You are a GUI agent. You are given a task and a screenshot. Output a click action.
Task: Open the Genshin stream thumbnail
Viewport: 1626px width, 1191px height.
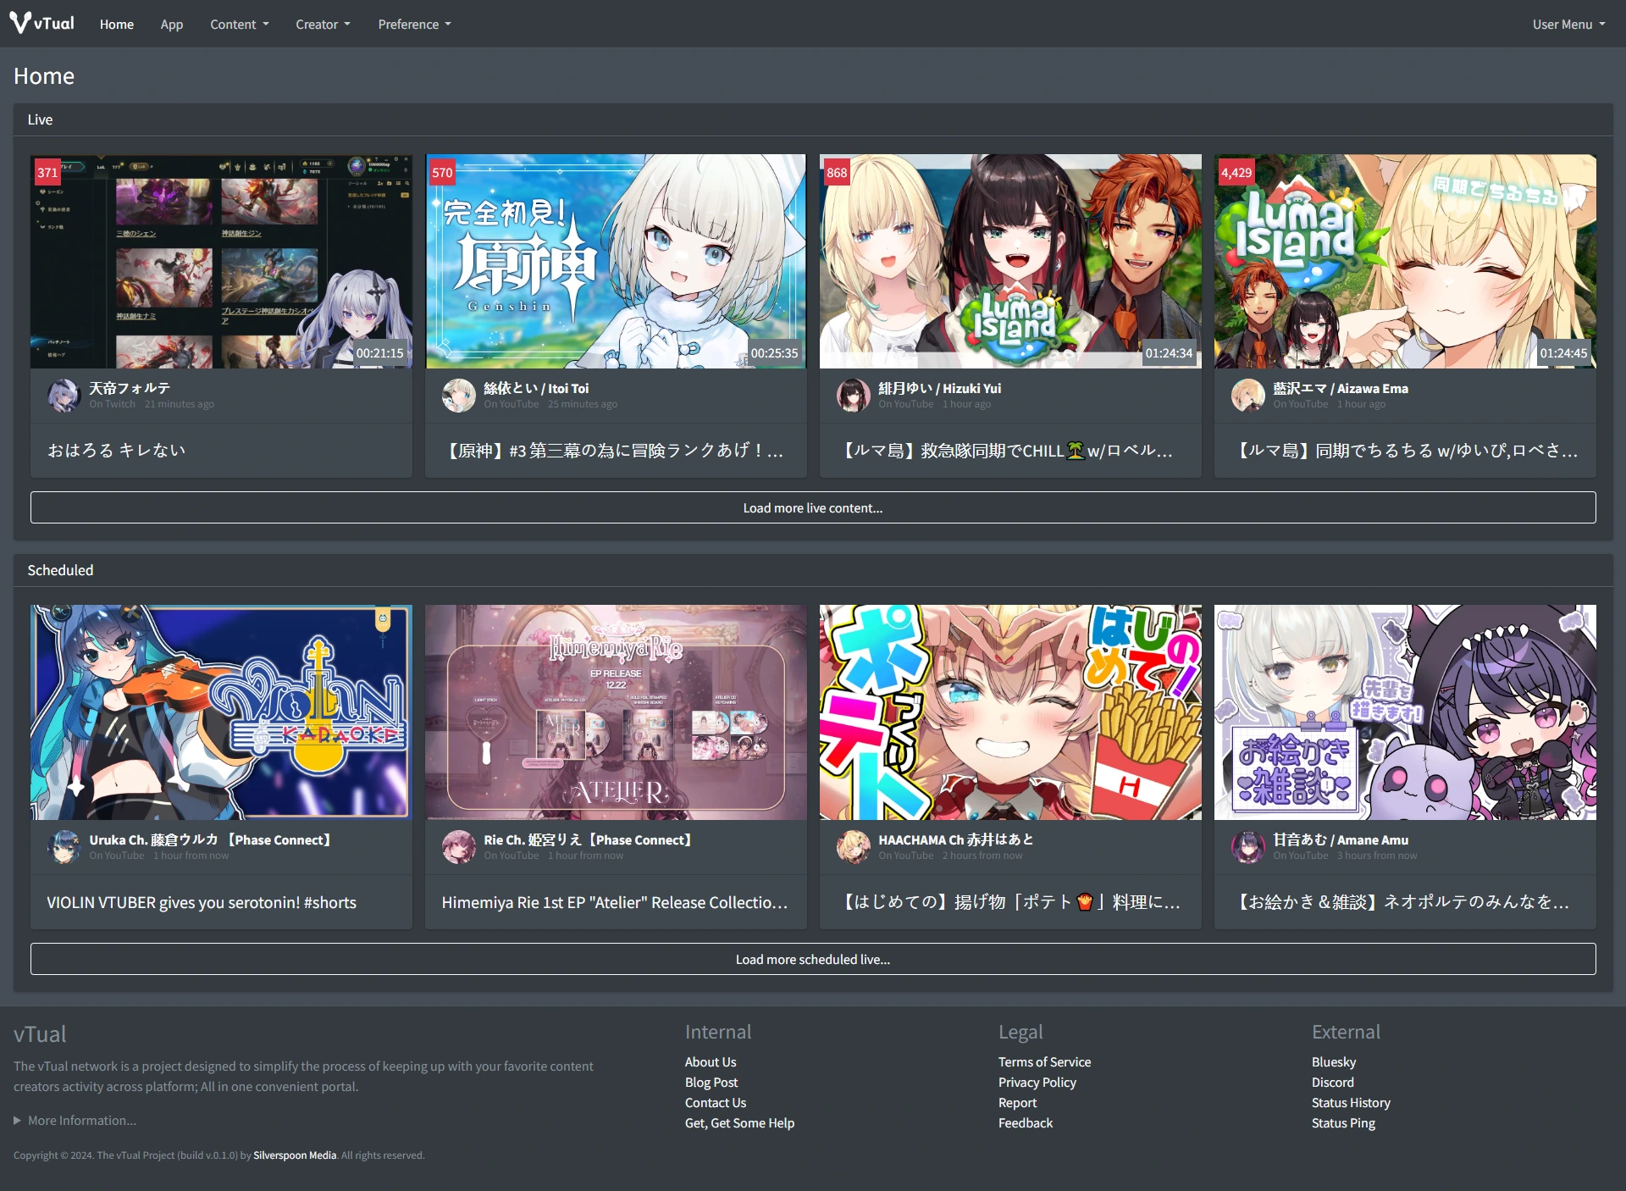pyautogui.click(x=616, y=261)
